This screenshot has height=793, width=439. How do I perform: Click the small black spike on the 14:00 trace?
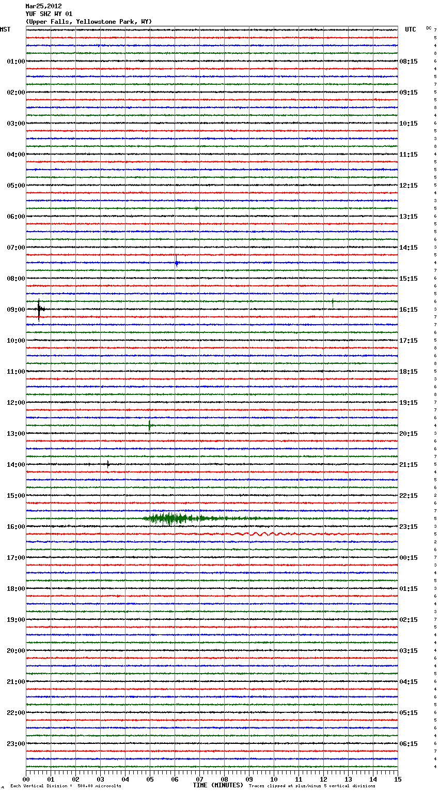click(x=108, y=464)
